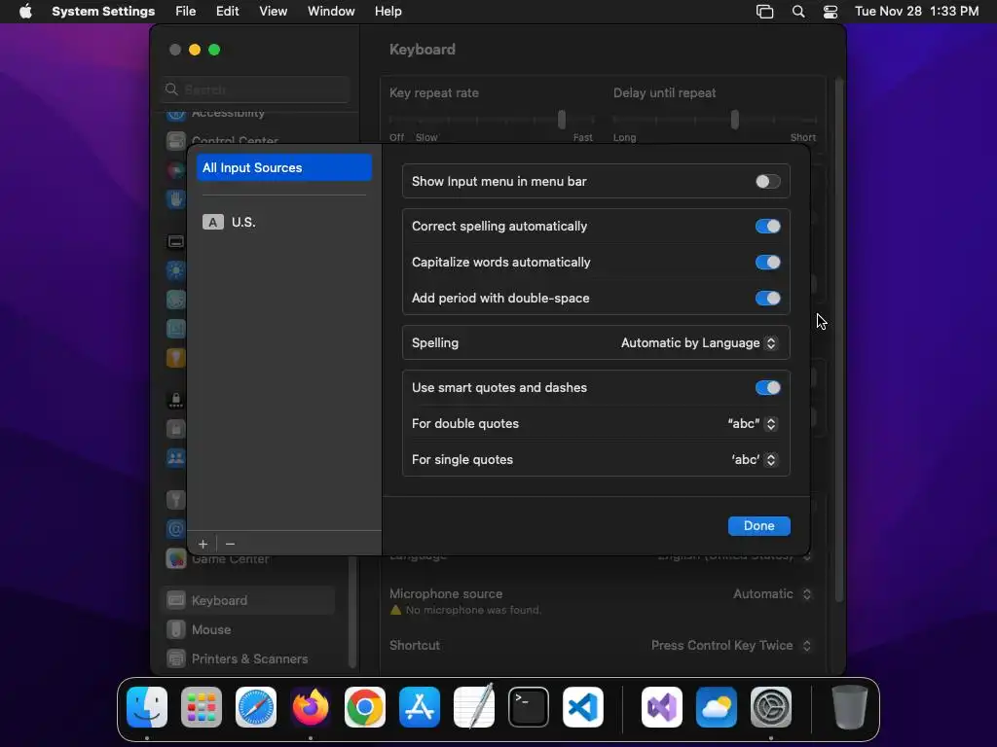Image resolution: width=997 pixels, height=747 pixels.
Task: Disable Add period with double-space
Action: 767,298
